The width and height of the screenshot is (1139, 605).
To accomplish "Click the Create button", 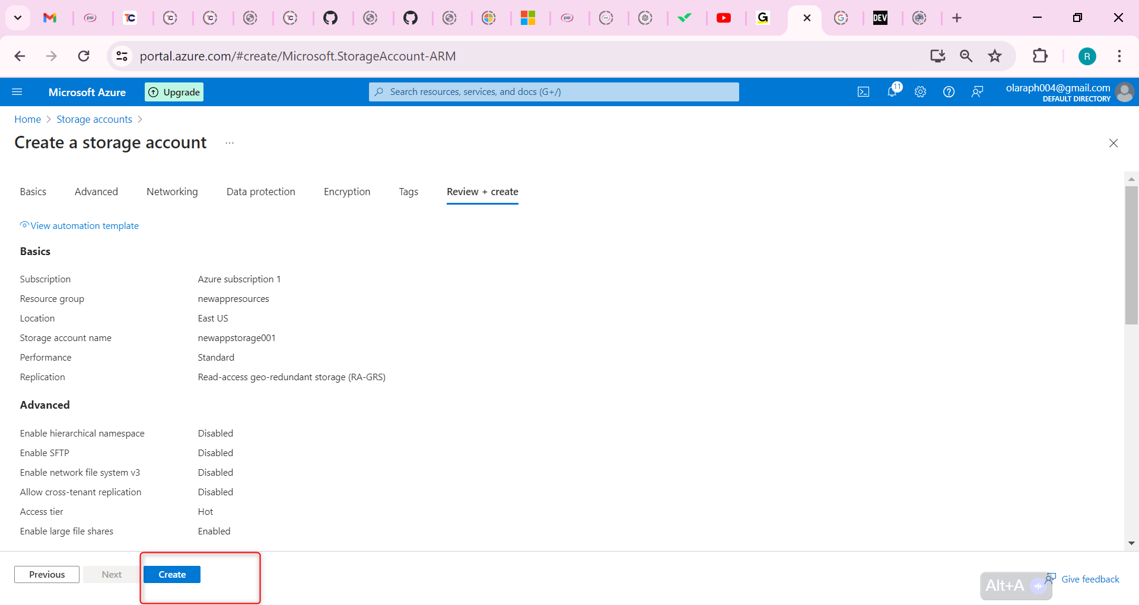I will pos(172,574).
